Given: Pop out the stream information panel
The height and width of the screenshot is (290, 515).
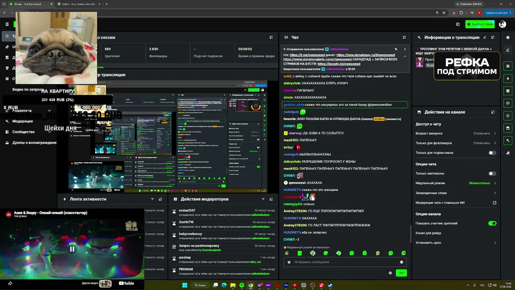Looking at the screenshot, I should point(493,37).
